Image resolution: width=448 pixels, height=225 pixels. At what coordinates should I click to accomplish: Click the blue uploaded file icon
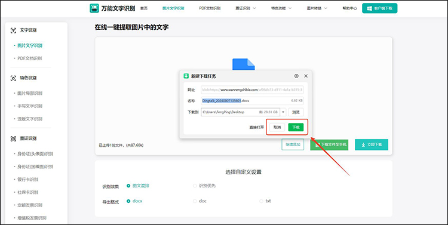coord(244,64)
